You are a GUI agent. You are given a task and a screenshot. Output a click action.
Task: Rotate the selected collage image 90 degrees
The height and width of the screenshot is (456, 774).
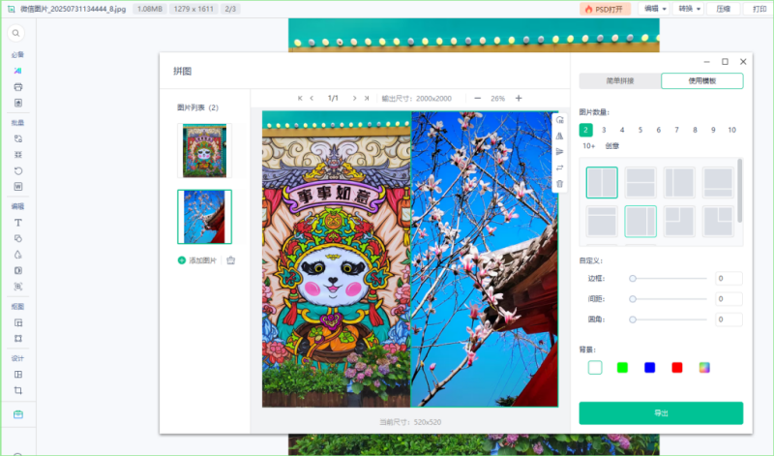[x=559, y=119]
